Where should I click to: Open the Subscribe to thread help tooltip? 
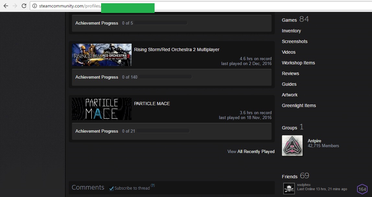[x=153, y=185]
